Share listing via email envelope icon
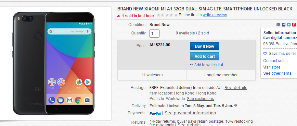The width and height of the screenshot is (297, 126). pos(278,25)
